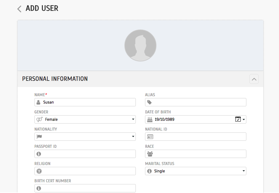Focus the Race input field
This screenshot has width=279, height=193.
coord(196,154)
